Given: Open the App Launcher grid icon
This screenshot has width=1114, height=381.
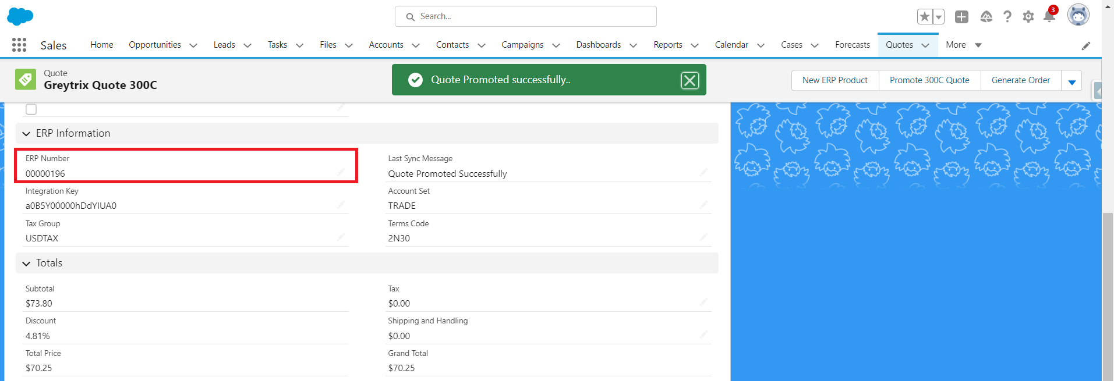Looking at the screenshot, I should [x=19, y=45].
